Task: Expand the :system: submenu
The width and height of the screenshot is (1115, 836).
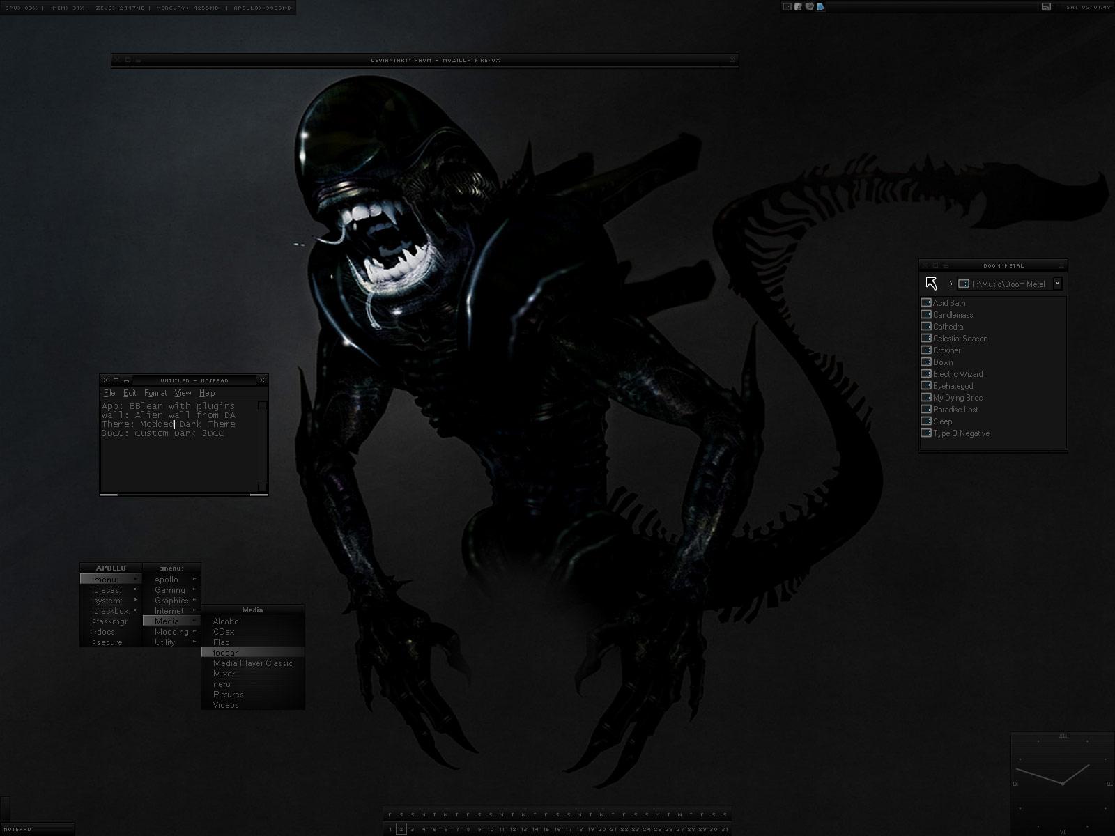Action: pyautogui.click(x=111, y=600)
